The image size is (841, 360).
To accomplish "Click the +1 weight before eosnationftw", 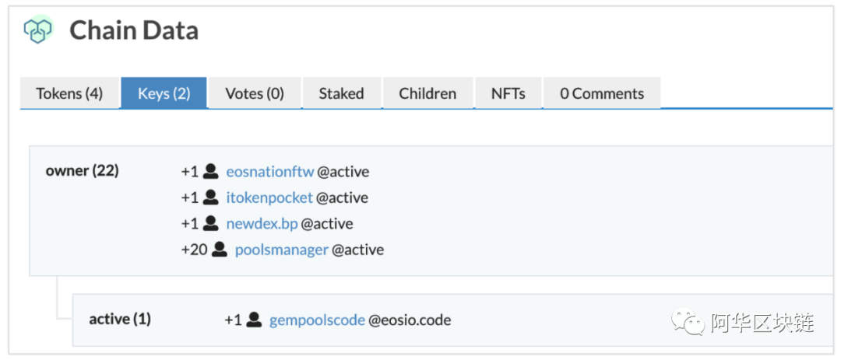I will [190, 172].
